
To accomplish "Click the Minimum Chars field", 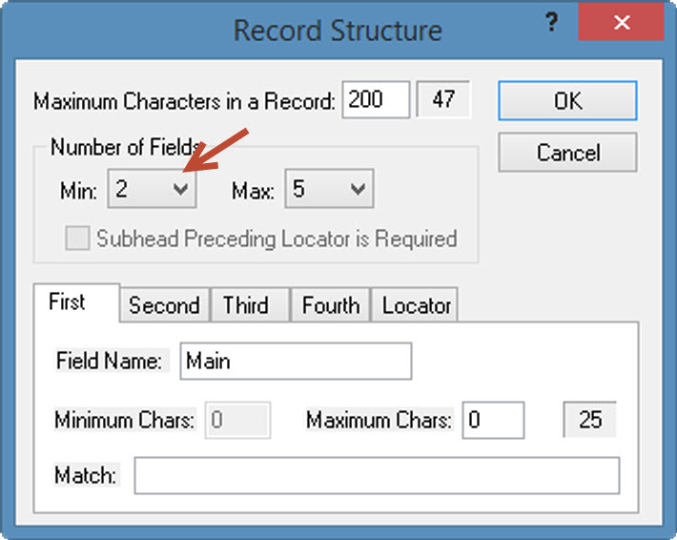I will pos(237,420).
